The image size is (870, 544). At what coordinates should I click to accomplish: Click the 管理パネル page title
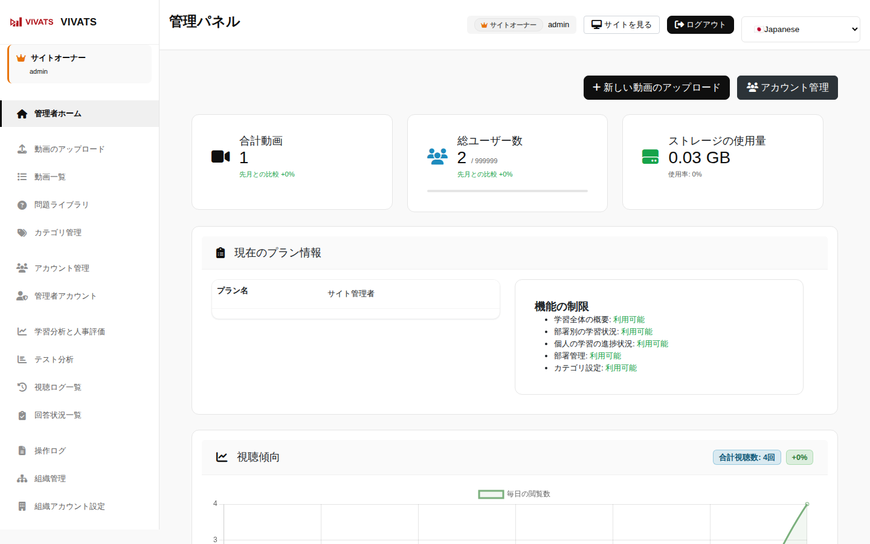pos(204,22)
